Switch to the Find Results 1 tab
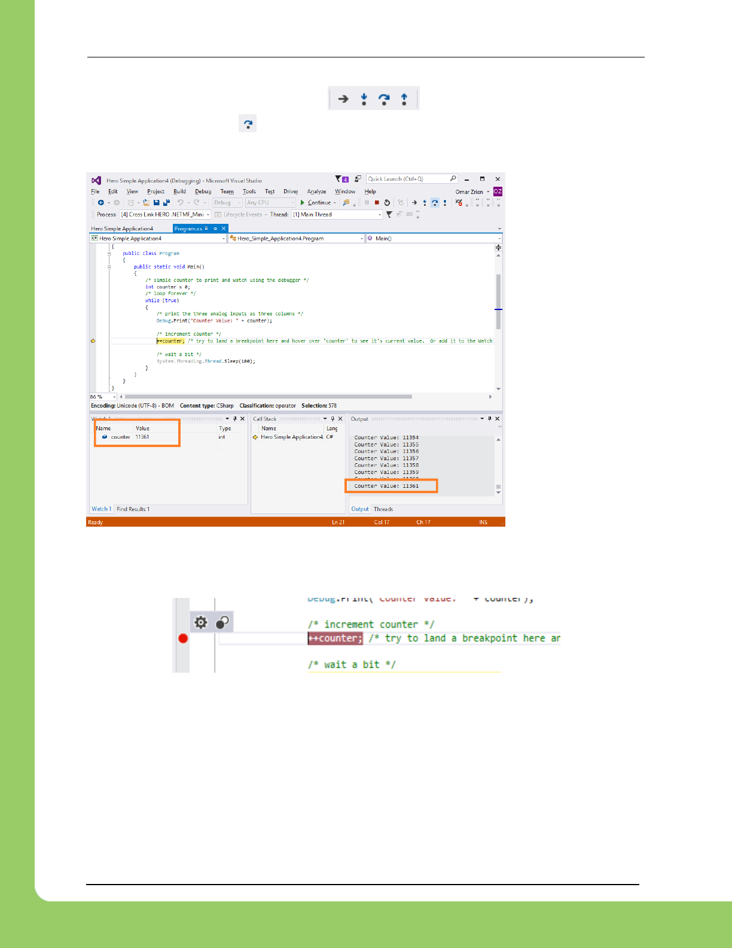732x948 pixels. [x=133, y=509]
